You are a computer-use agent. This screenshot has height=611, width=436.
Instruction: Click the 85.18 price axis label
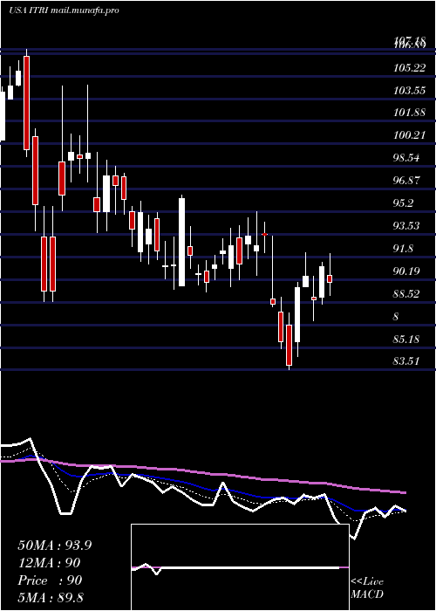[x=407, y=339]
